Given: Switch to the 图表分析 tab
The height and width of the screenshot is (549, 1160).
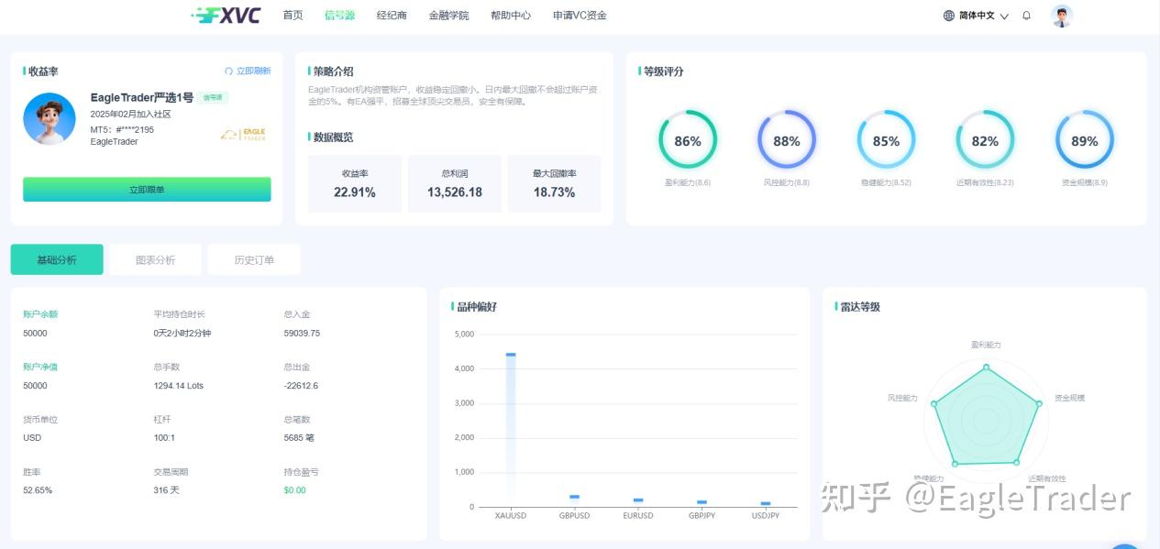Looking at the screenshot, I should (x=154, y=258).
